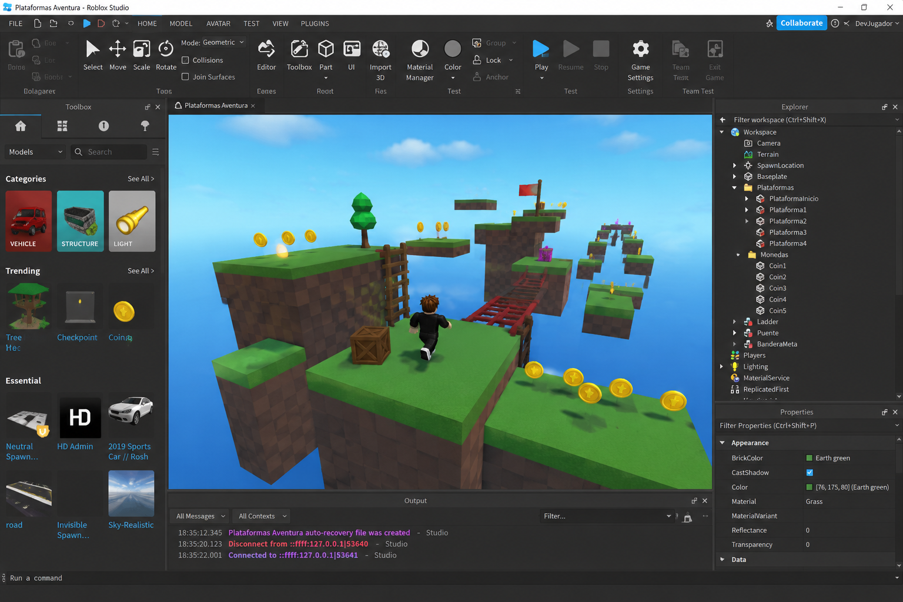Click the Color circle icon

tap(453, 48)
